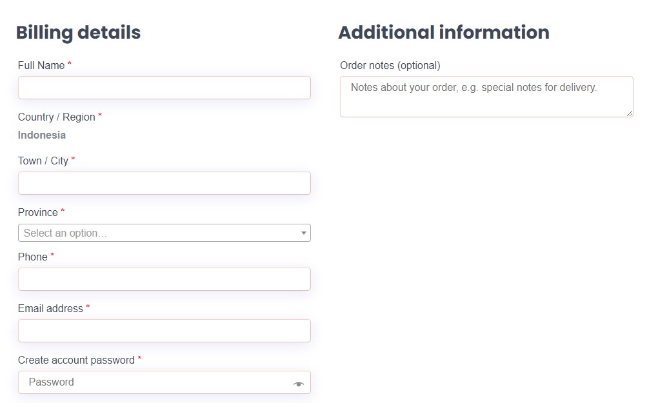Select the Phone number input box

pos(164,279)
